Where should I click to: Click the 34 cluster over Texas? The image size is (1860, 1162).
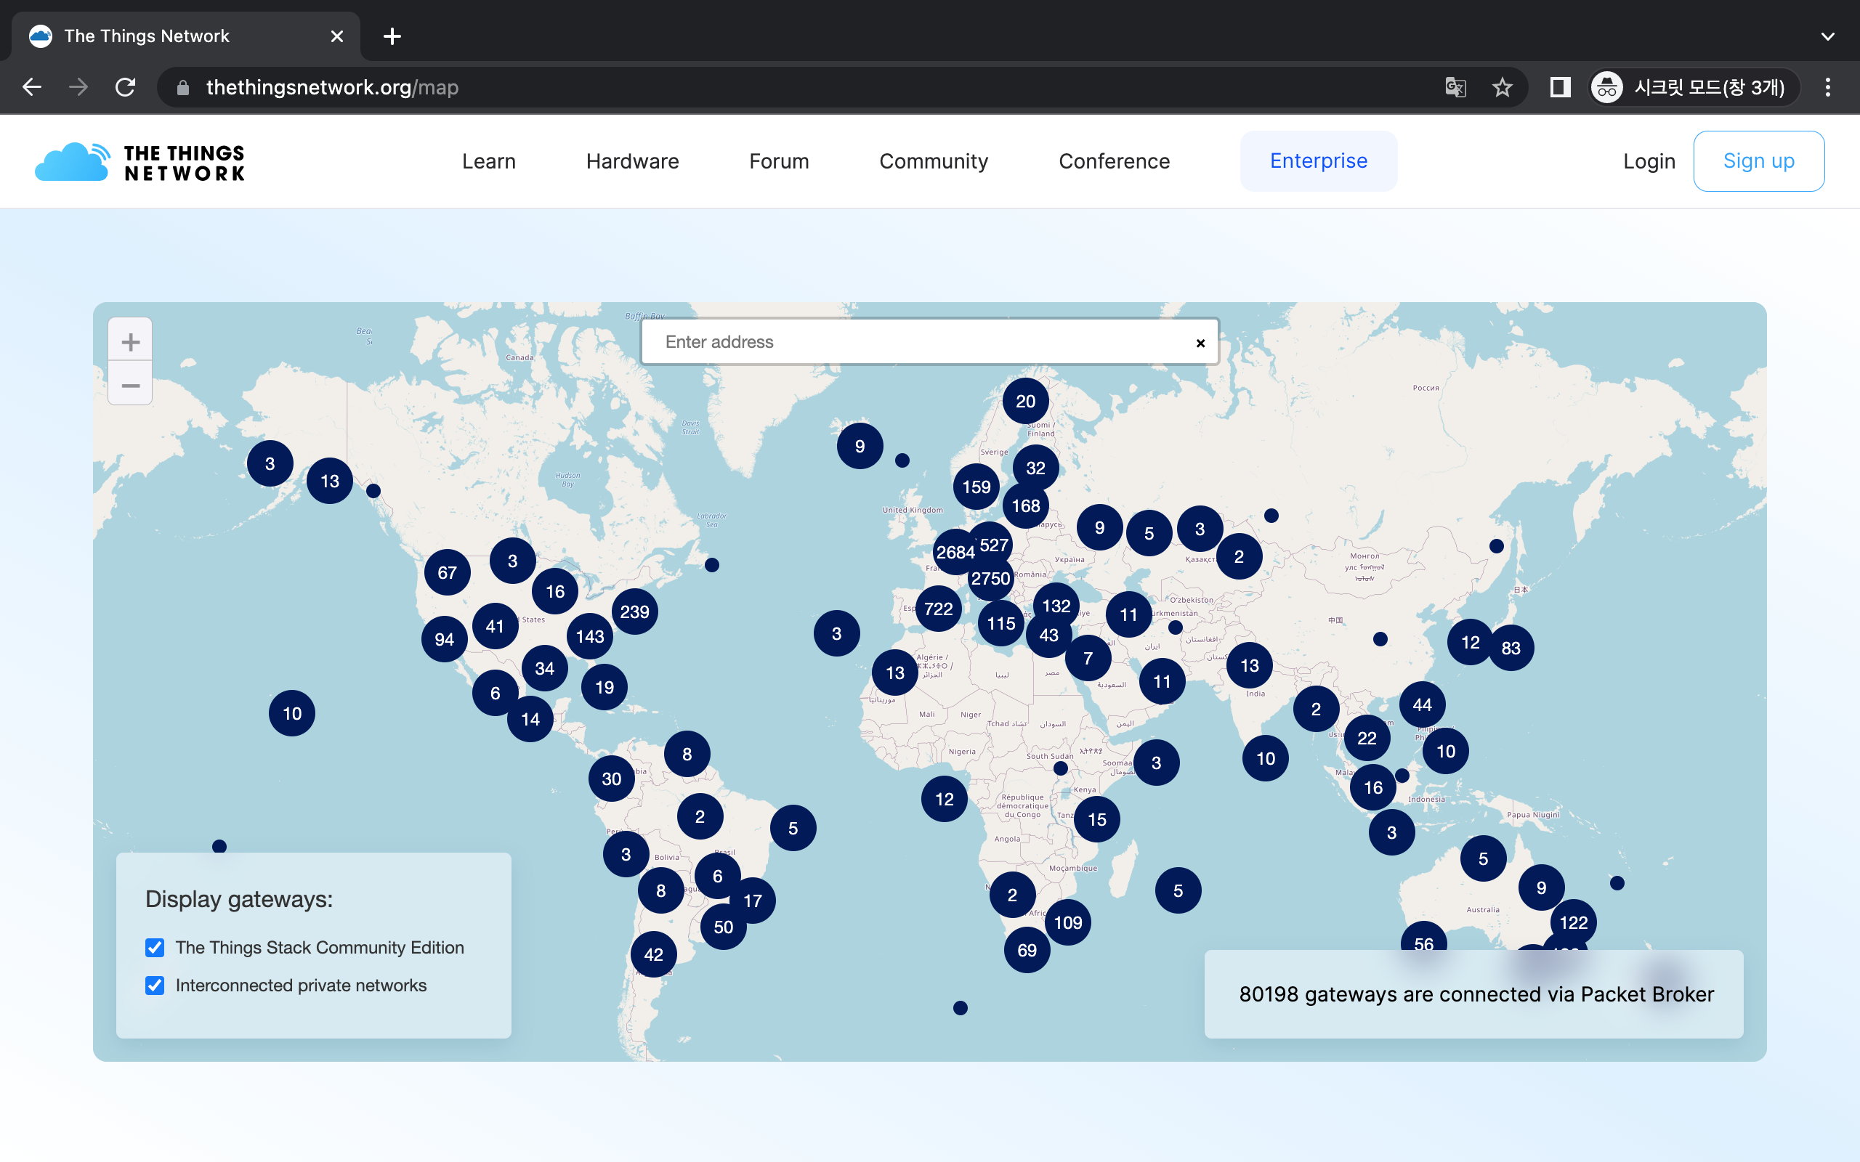coord(545,668)
